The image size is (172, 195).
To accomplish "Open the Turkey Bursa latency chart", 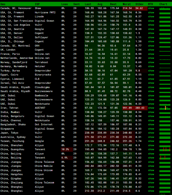I will [x=165, y=71].
